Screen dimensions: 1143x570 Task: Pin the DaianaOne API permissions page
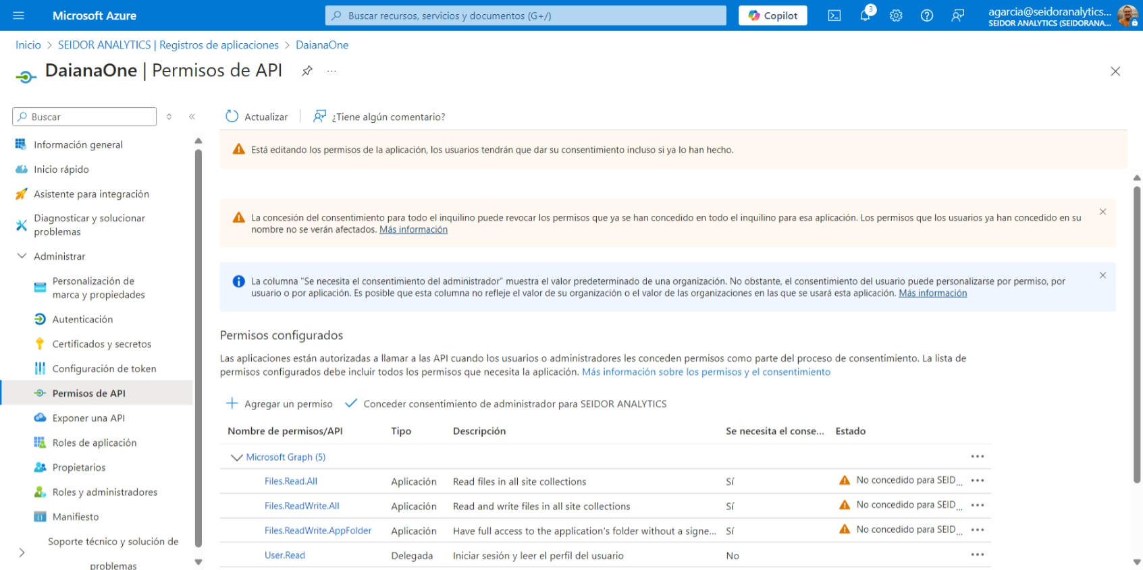coord(307,71)
